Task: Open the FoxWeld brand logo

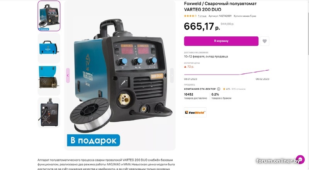Action: click(195, 112)
